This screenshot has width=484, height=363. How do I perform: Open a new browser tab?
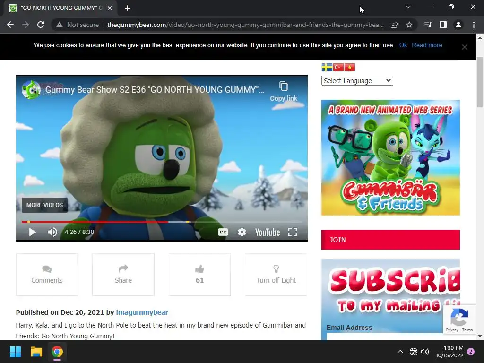[128, 8]
